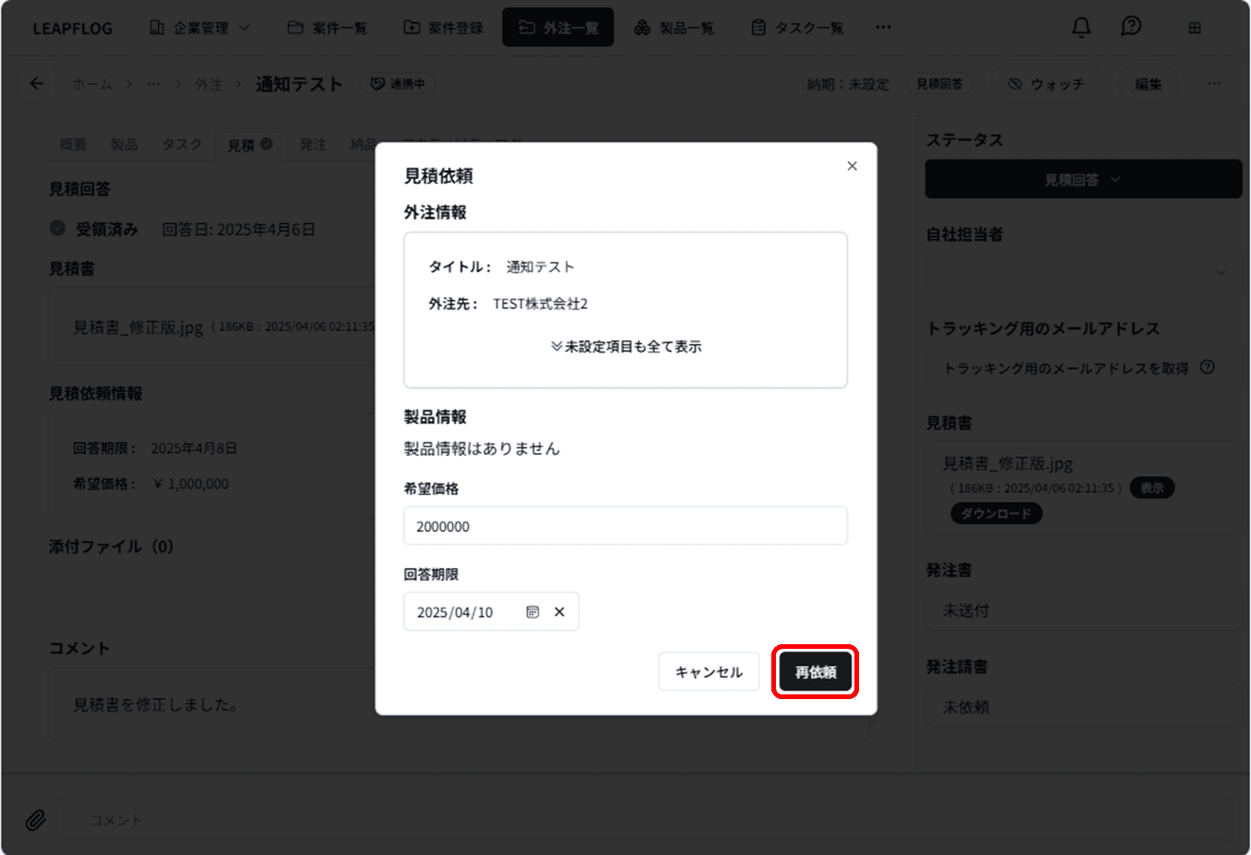Switch to the 概要 tab

(74, 144)
